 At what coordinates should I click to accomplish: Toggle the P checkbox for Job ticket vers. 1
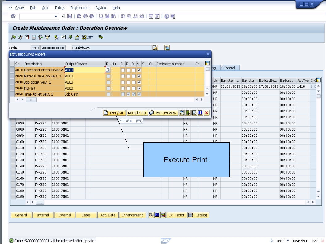128,82
